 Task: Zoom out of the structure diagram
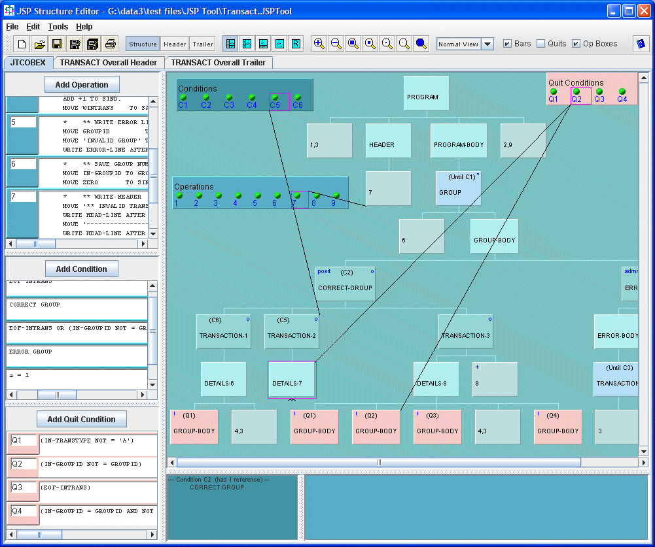tap(336, 44)
